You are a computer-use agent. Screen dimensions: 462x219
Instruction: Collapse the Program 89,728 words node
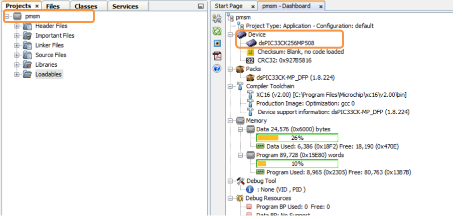tap(240, 155)
